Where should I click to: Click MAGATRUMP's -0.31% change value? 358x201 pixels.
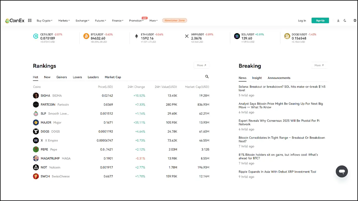(140, 158)
